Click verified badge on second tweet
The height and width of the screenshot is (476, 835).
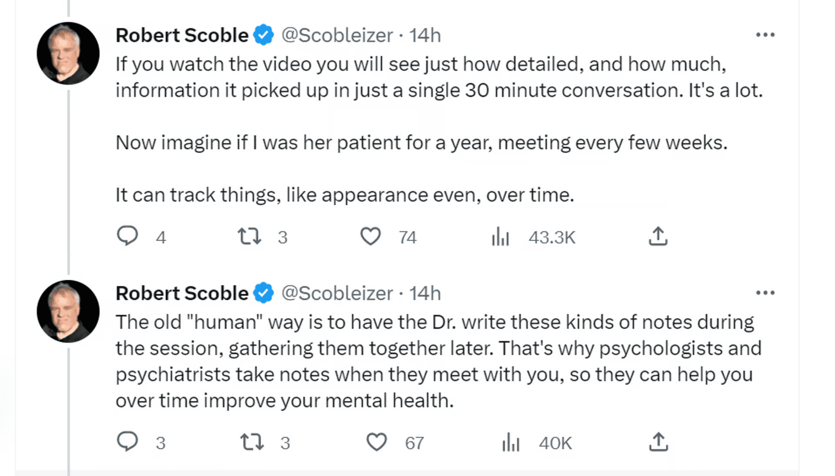[x=264, y=293]
